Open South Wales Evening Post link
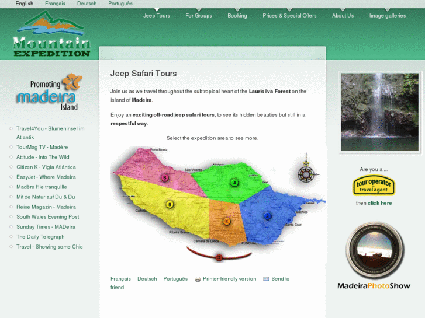 tap(48, 217)
